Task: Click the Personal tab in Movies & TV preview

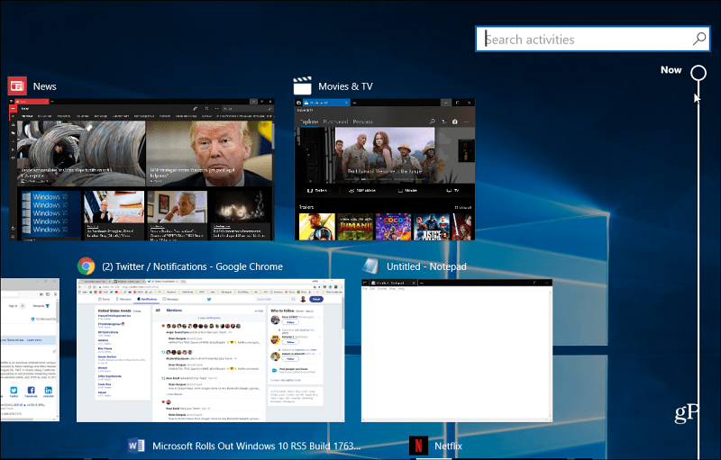Action: click(x=363, y=122)
